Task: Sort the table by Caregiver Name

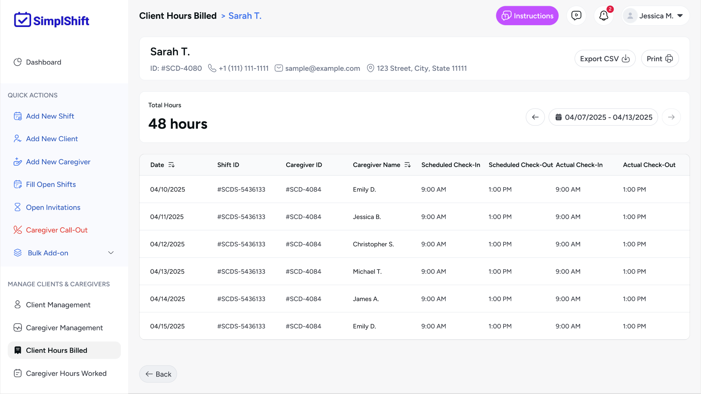Action: [x=407, y=165]
